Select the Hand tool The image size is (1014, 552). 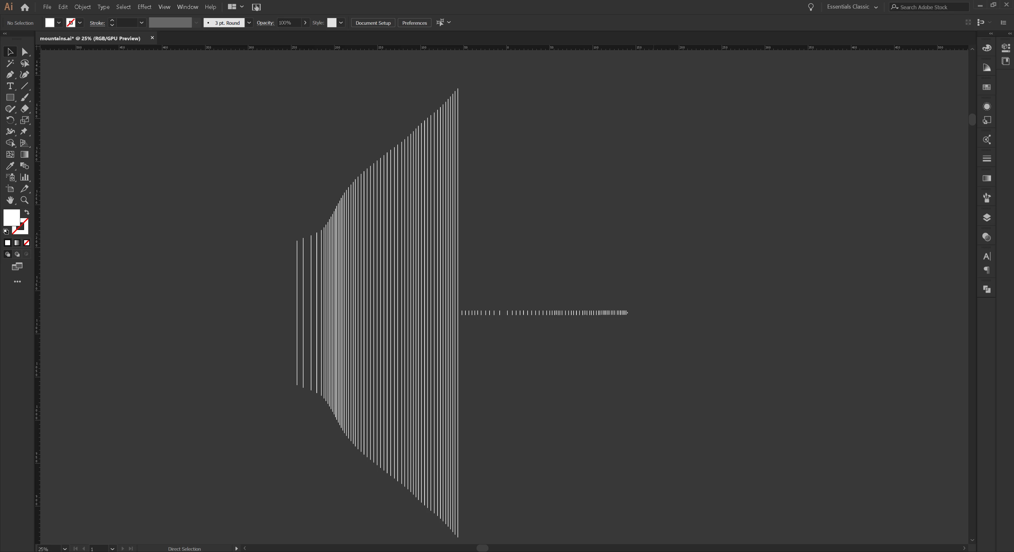pyautogui.click(x=10, y=200)
